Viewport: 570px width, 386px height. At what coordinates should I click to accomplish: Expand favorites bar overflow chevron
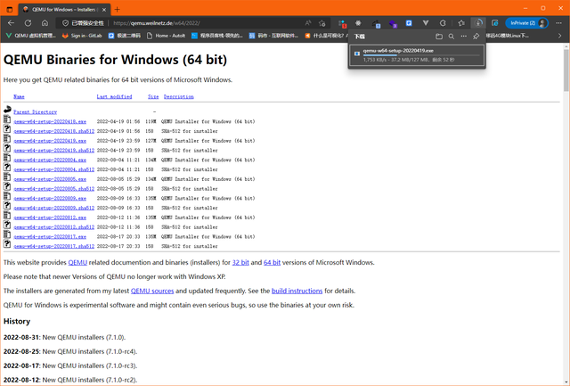(x=559, y=36)
